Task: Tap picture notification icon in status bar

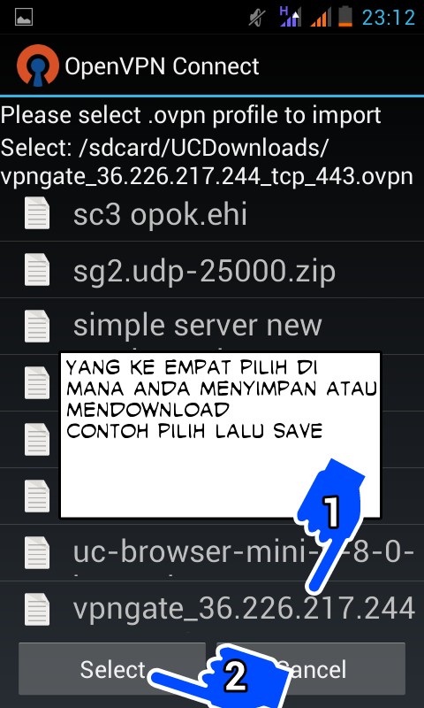Action: (x=24, y=17)
